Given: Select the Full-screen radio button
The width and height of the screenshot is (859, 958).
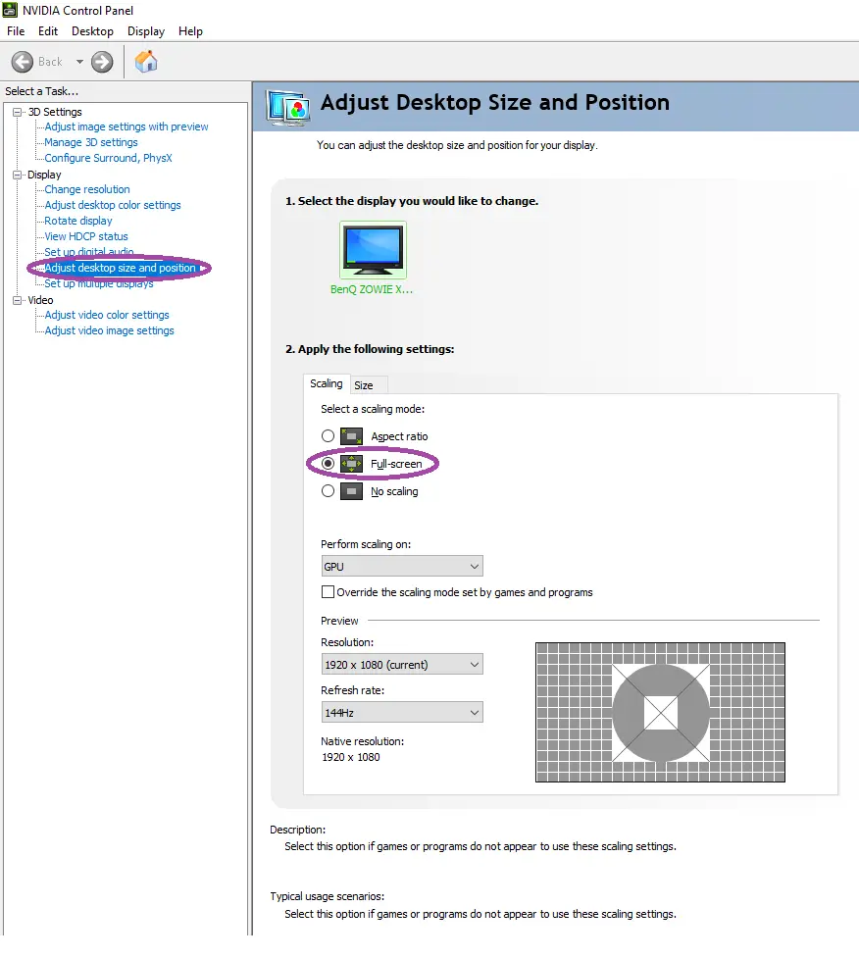Looking at the screenshot, I should click(328, 463).
